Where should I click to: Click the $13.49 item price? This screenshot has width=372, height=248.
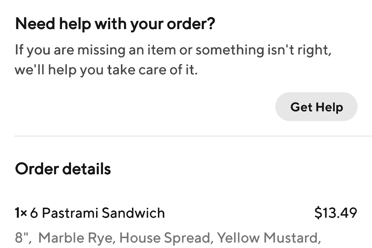pos(336,213)
